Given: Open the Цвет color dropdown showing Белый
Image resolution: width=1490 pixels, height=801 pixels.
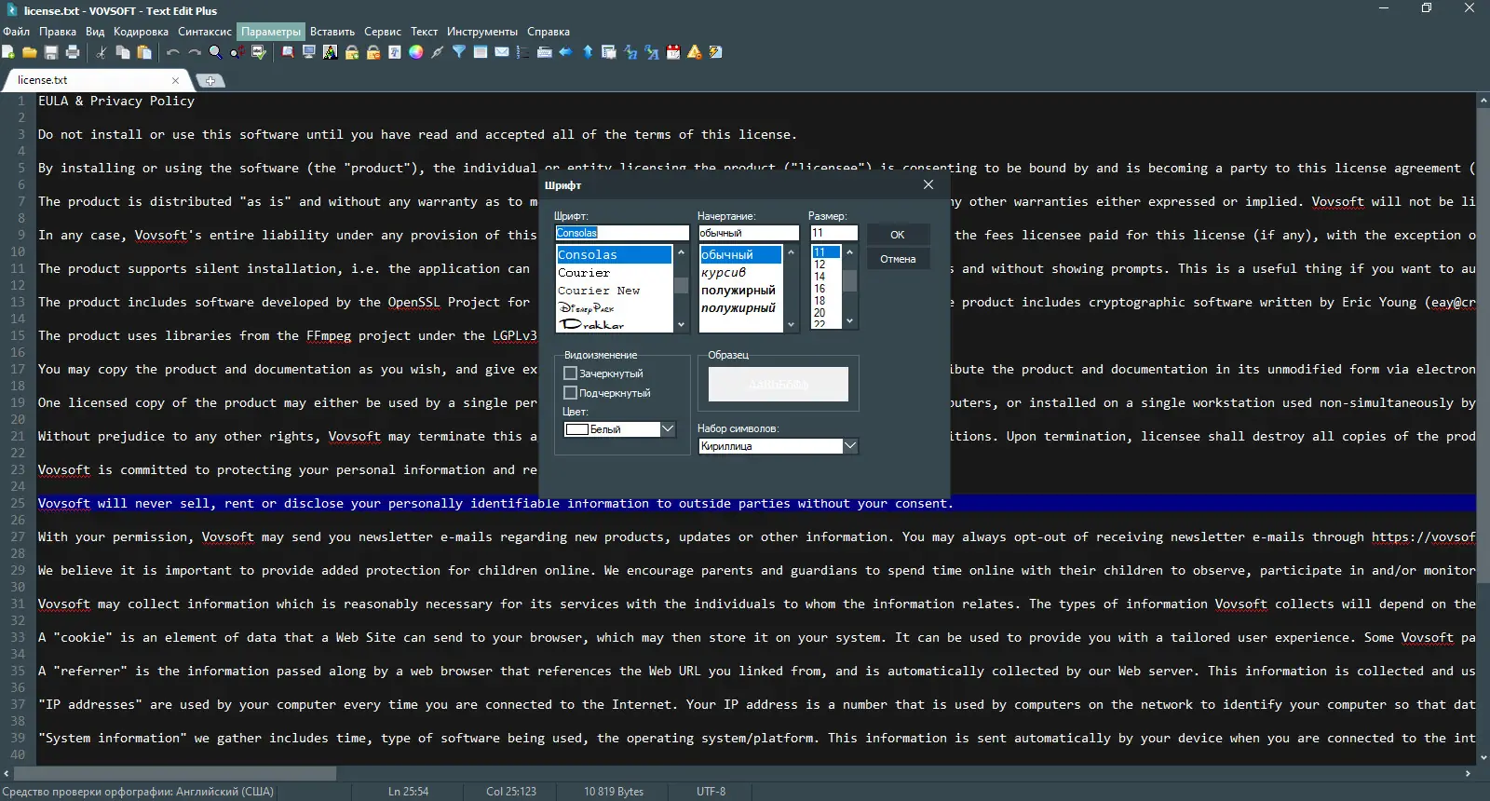Looking at the screenshot, I should pyautogui.click(x=619, y=429).
